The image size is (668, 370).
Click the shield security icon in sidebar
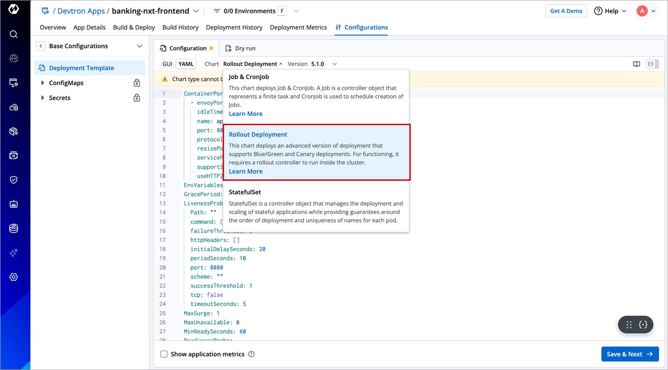point(14,180)
